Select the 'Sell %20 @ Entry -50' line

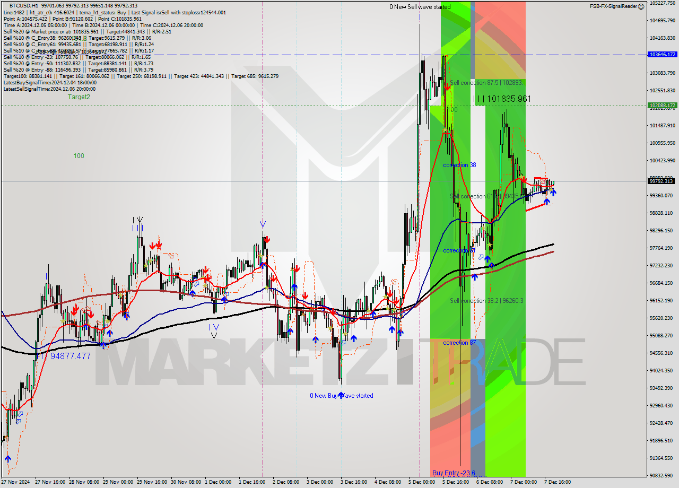pos(78,63)
